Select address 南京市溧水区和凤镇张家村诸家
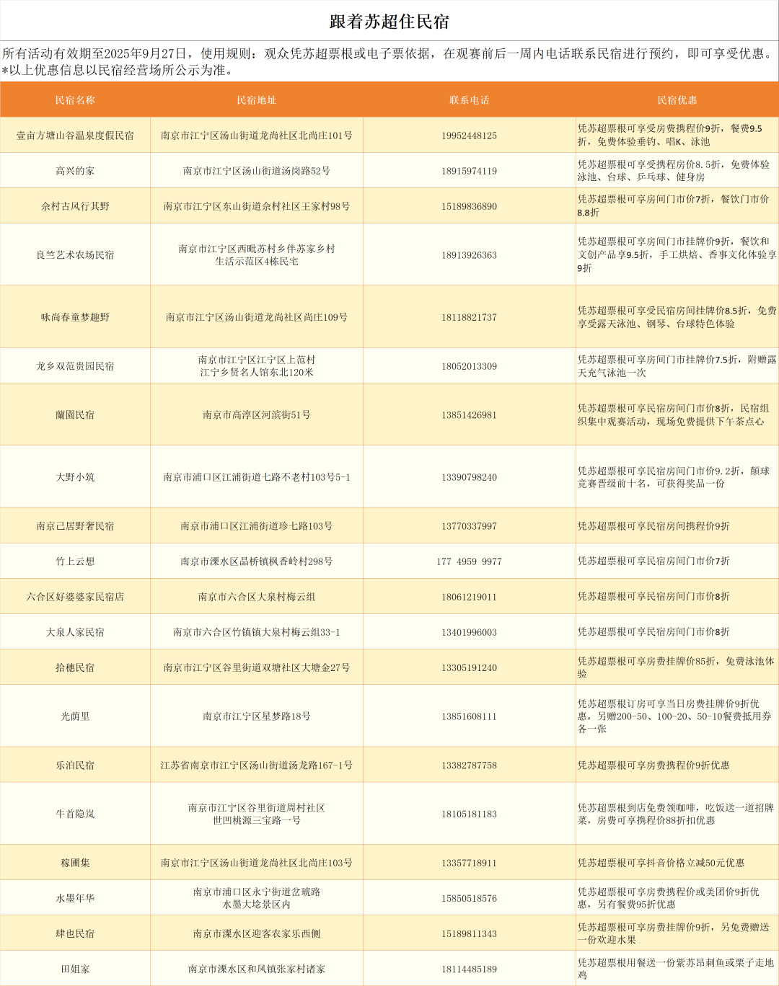The image size is (779, 986). click(256, 969)
